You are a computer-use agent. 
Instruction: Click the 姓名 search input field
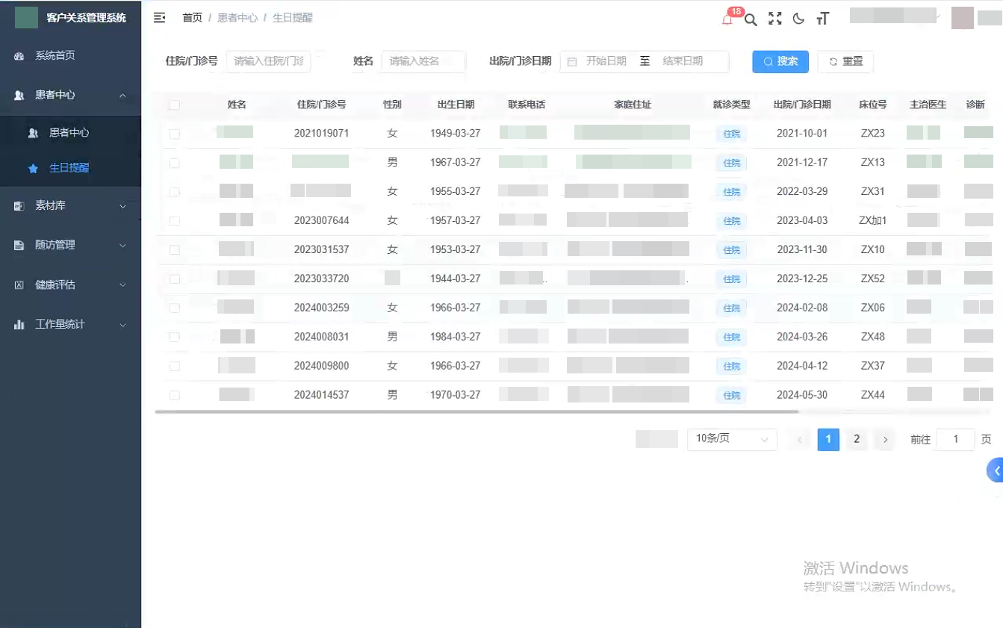coord(423,61)
